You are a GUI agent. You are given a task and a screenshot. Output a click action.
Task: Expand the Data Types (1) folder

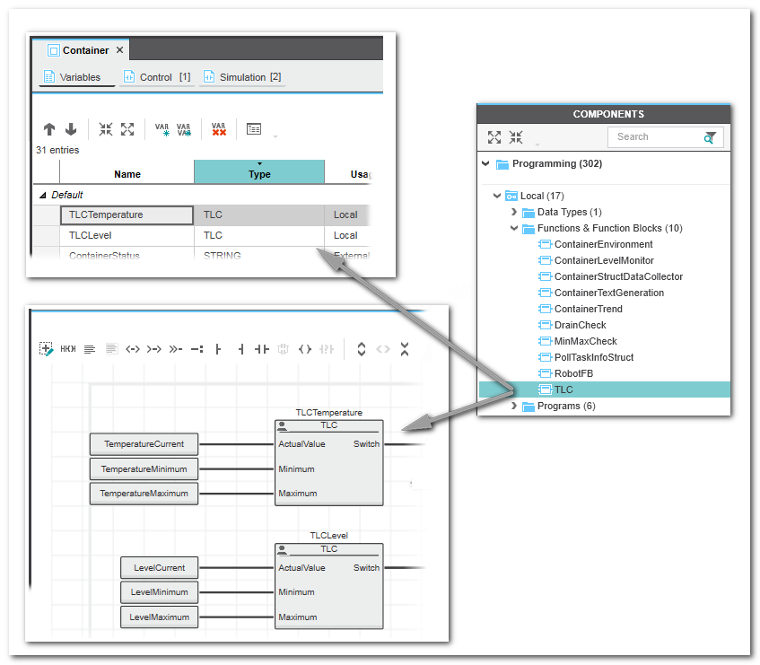coord(514,212)
